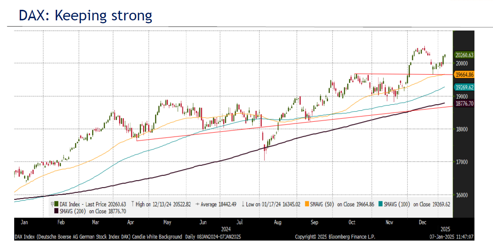493x250 pixels.
Task: Click the green DAX Index legend swatch
Action: [57, 204]
